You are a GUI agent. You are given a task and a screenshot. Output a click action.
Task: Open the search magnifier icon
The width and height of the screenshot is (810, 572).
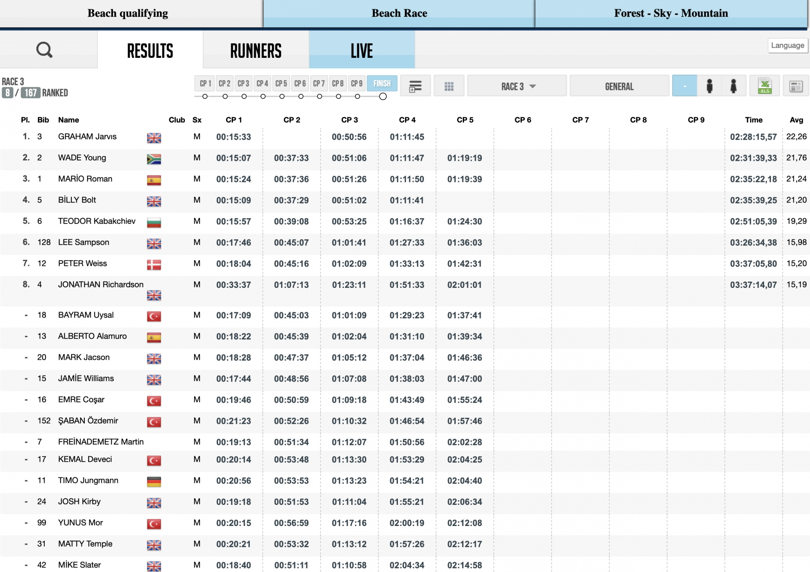pos(44,50)
